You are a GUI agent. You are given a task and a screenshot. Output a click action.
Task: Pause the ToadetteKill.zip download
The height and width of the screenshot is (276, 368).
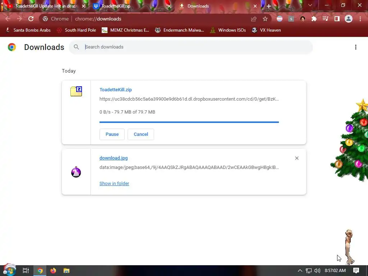pos(112,134)
